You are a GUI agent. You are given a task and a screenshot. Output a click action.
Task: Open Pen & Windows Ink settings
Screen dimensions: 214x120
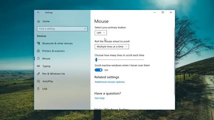(x=53, y=74)
